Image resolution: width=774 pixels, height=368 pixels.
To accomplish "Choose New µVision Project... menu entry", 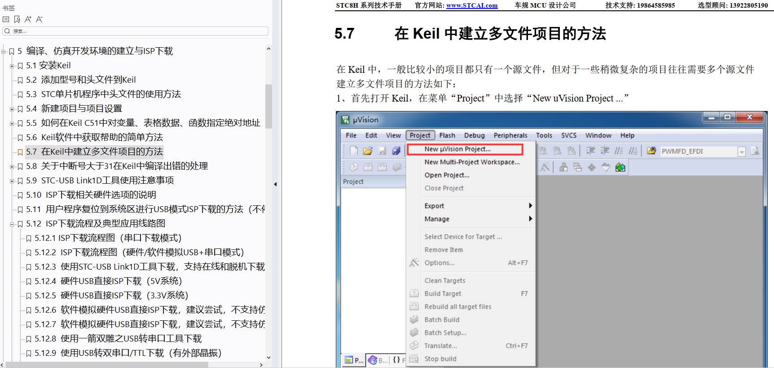I will (x=465, y=149).
